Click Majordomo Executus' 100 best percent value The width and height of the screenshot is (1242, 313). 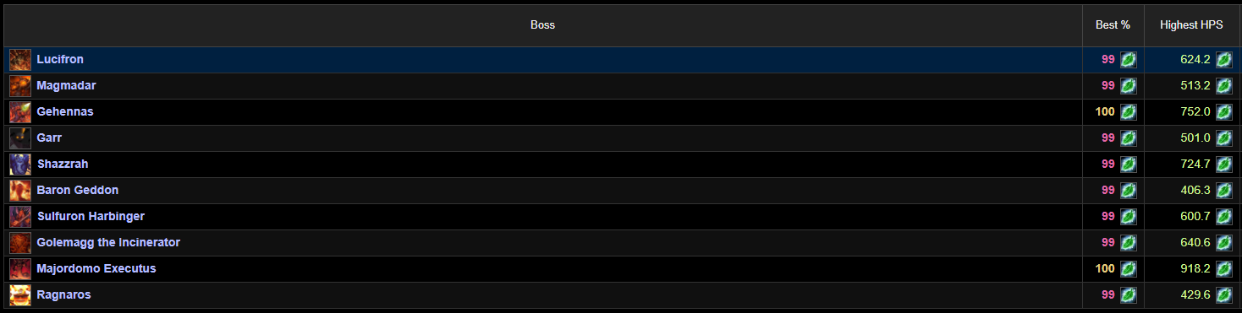pos(1105,269)
